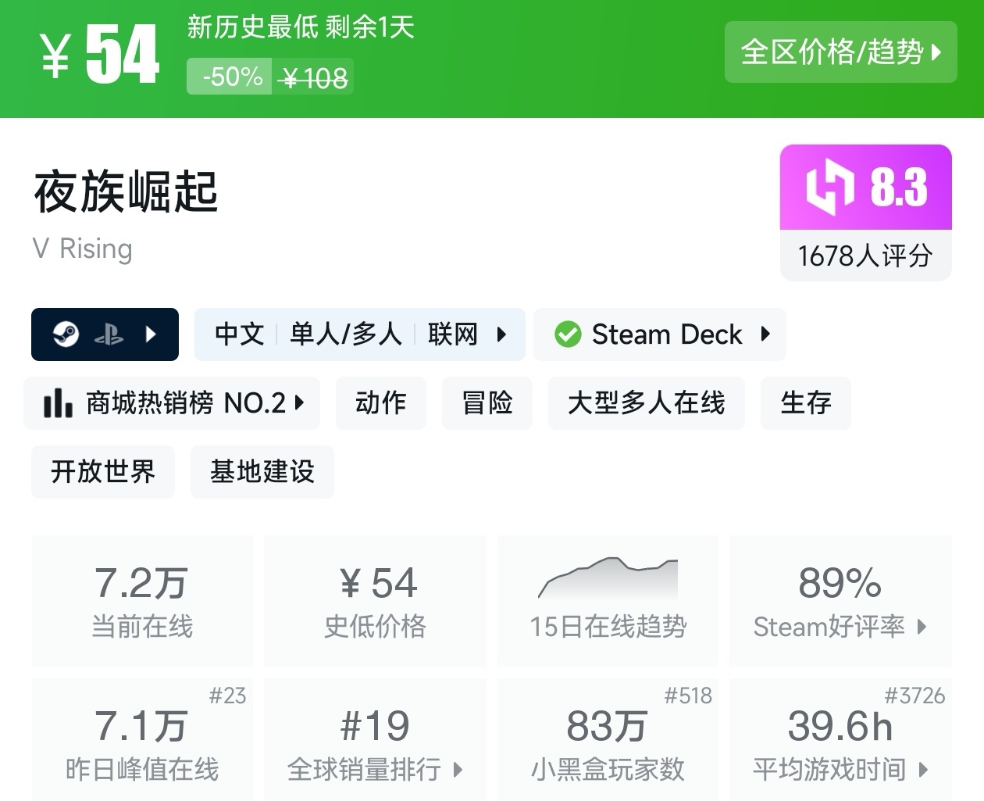Click the bar chart sales ranking icon

[58, 403]
